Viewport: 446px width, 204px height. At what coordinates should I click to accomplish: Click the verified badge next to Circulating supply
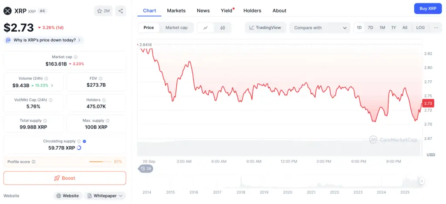click(84, 141)
